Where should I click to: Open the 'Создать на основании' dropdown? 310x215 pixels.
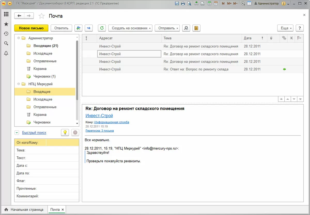click(130, 28)
